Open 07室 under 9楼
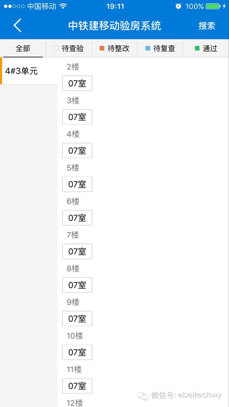The image size is (229, 407). [77, 319]
